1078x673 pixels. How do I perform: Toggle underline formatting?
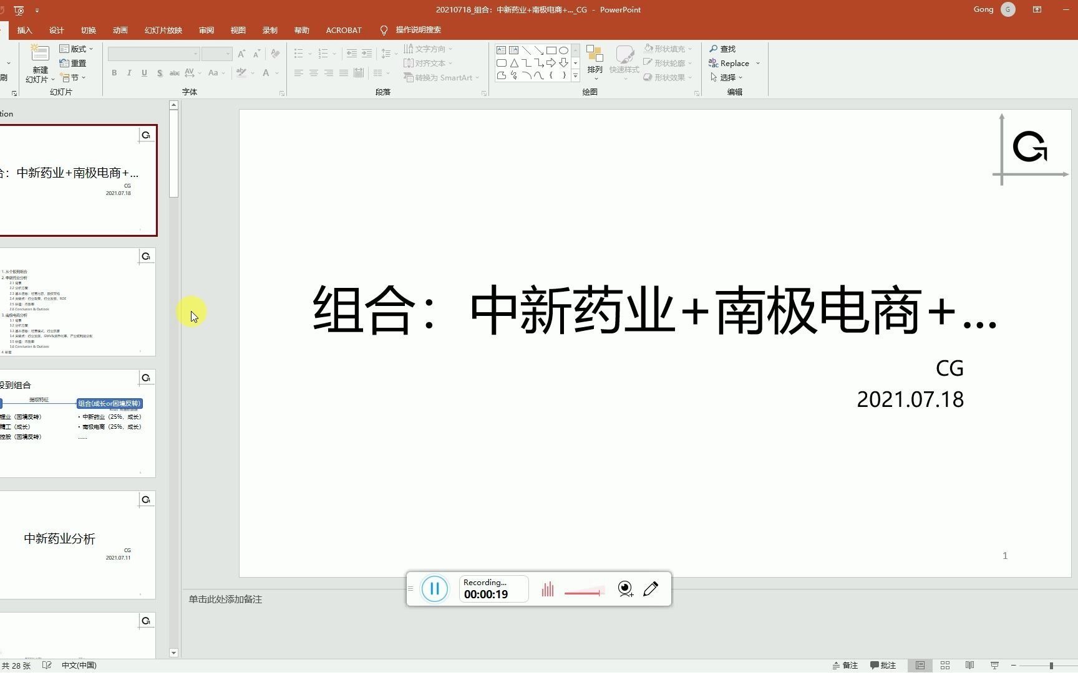tap(144, 73)
